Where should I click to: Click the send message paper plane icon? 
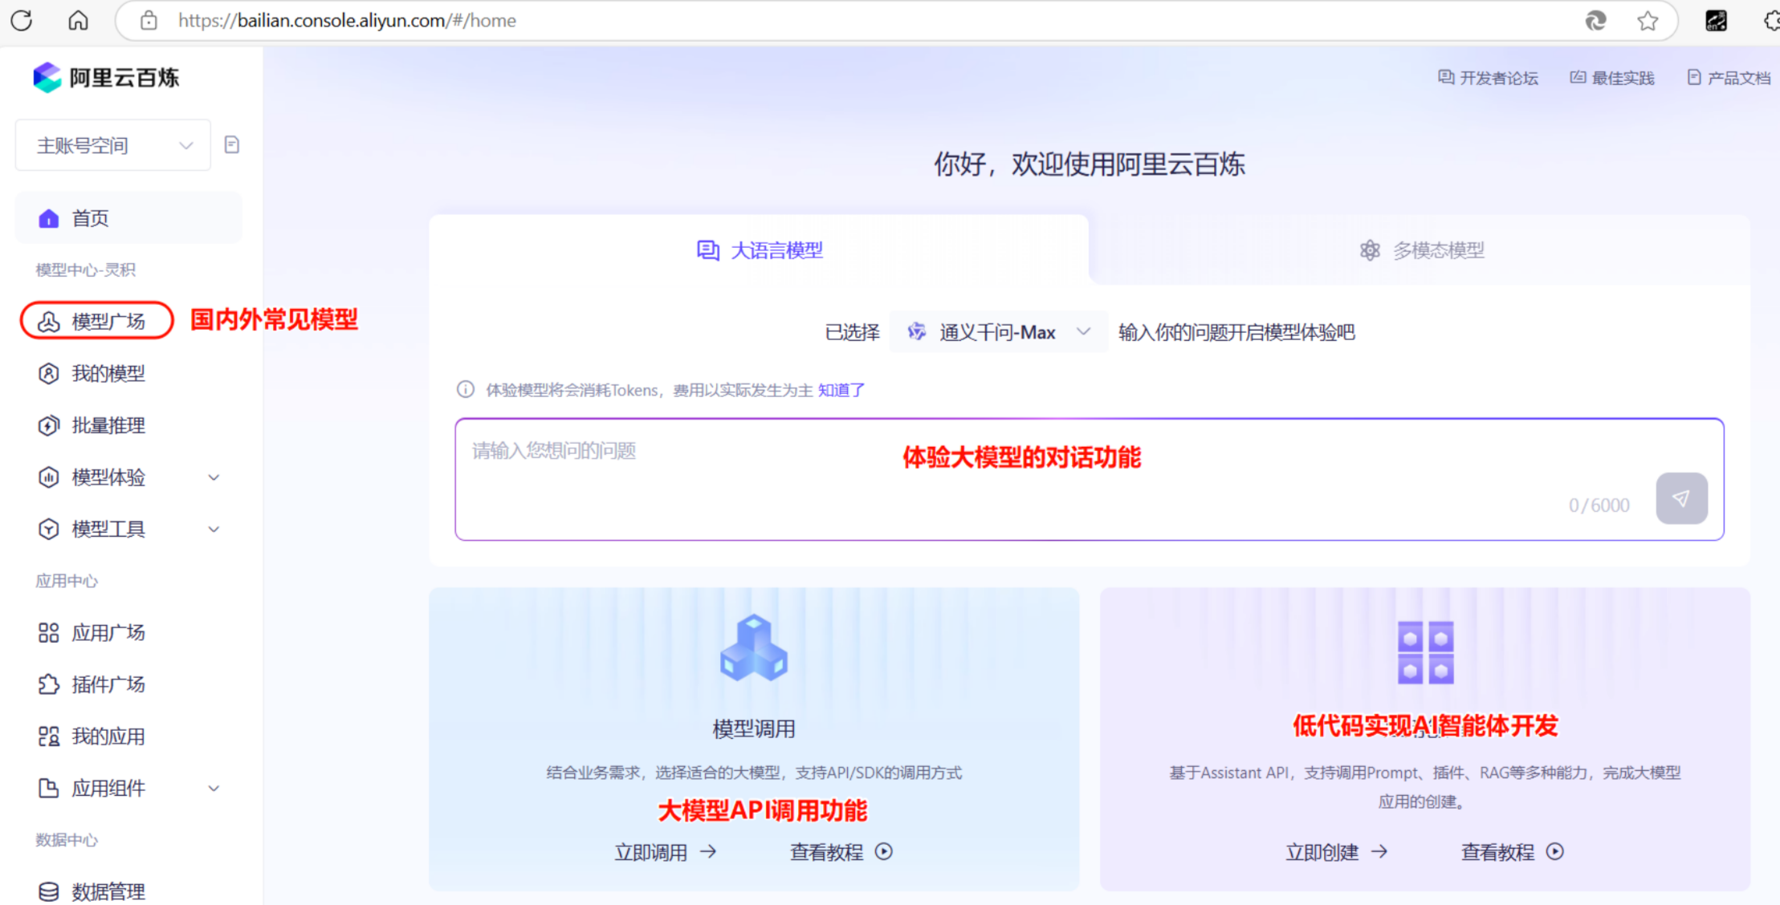(1682, 498)
